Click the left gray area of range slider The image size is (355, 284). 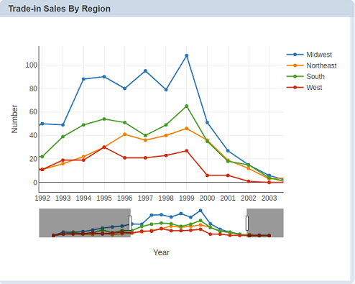click(84, 223)
